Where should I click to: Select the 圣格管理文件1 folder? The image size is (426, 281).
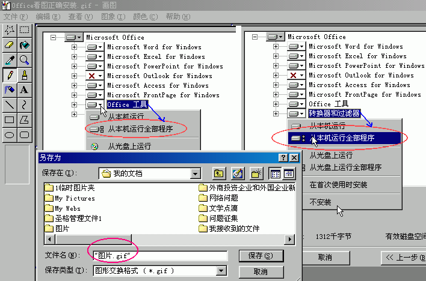[73, 219]
